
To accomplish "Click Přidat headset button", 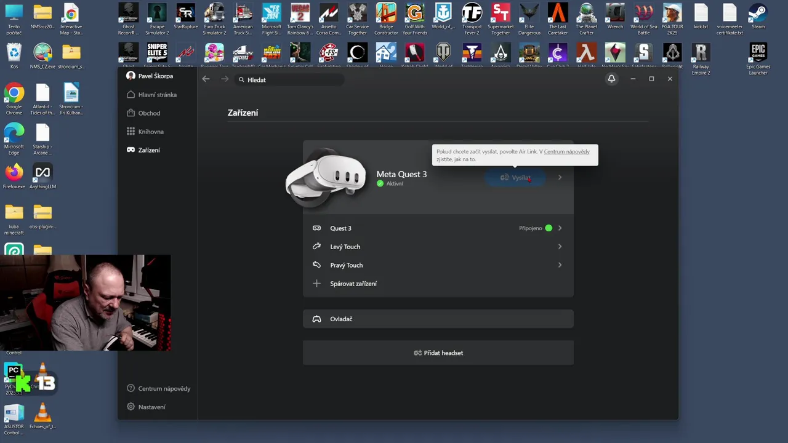I will (x=438, y=353).
